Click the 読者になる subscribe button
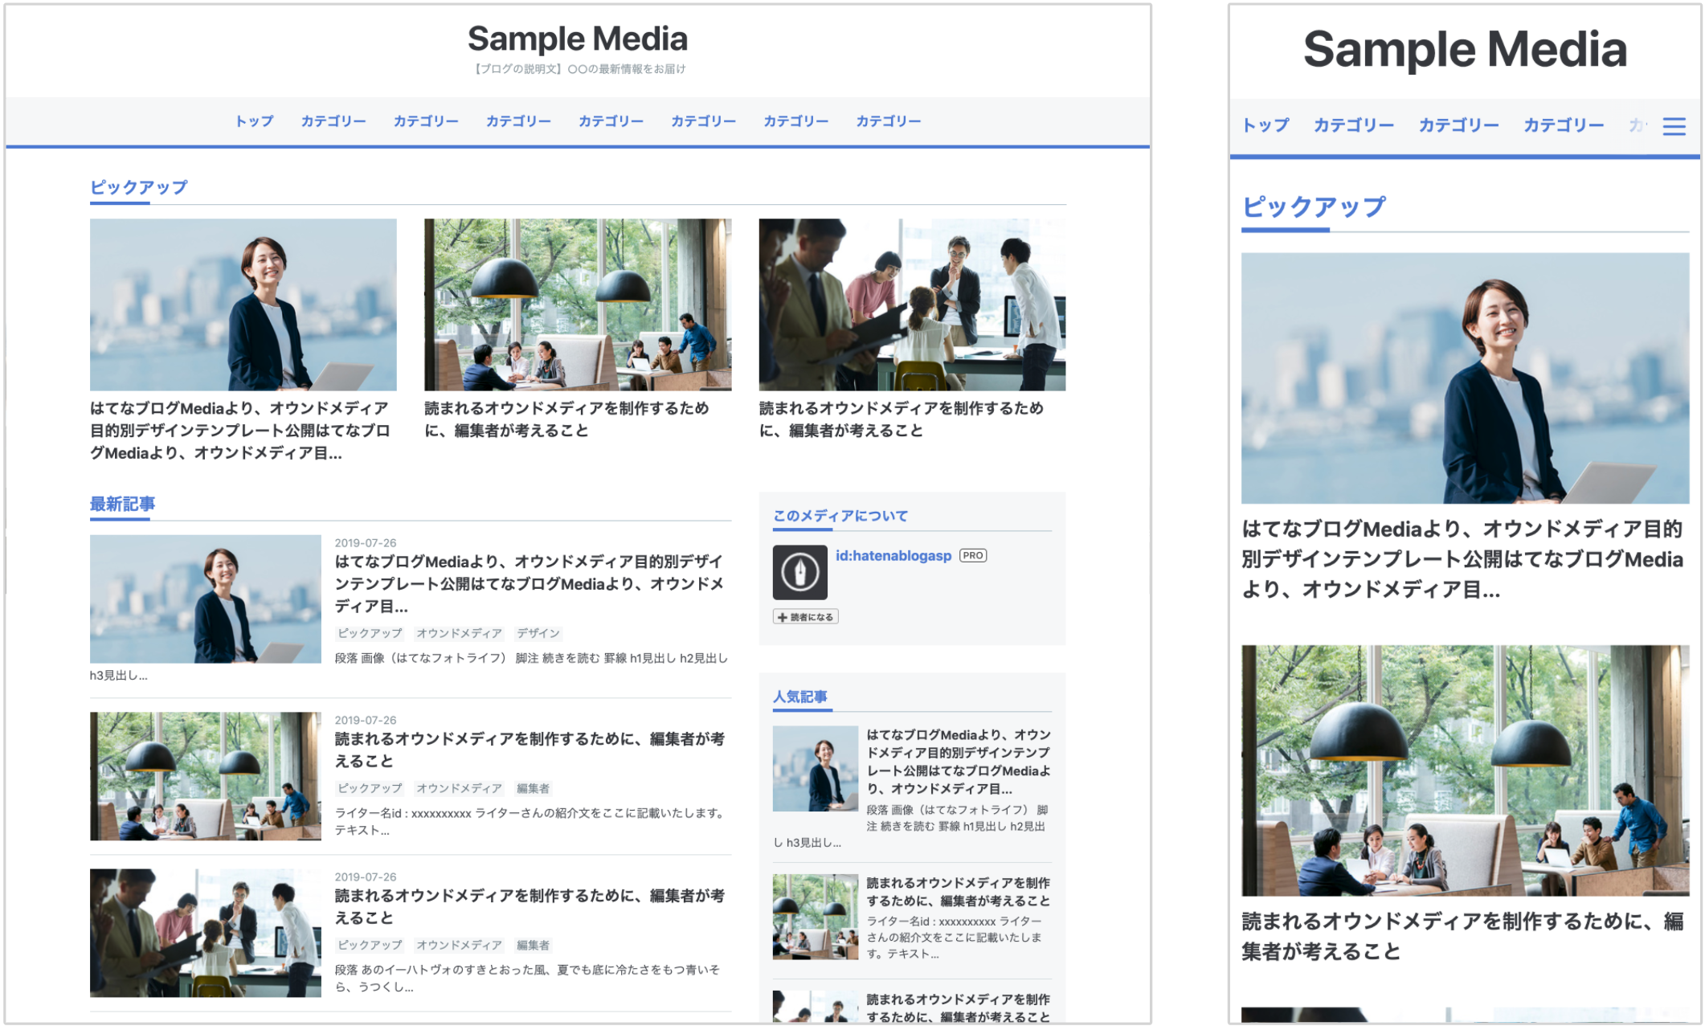The image size is (1705, 1030). pyautogui.click(x=805, y=617)
